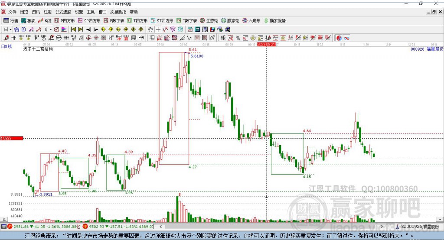Image resolution: width=444 pixels, height=240 pixels.
Task: Click the volume pane up-triangle button
Action: pyautogui.click(x=3, y=219)
